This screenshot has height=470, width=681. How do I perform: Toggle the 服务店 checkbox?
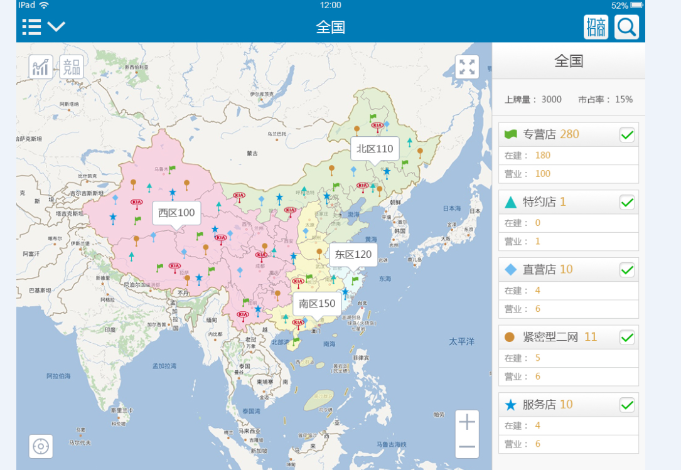[x=626, y=405]
